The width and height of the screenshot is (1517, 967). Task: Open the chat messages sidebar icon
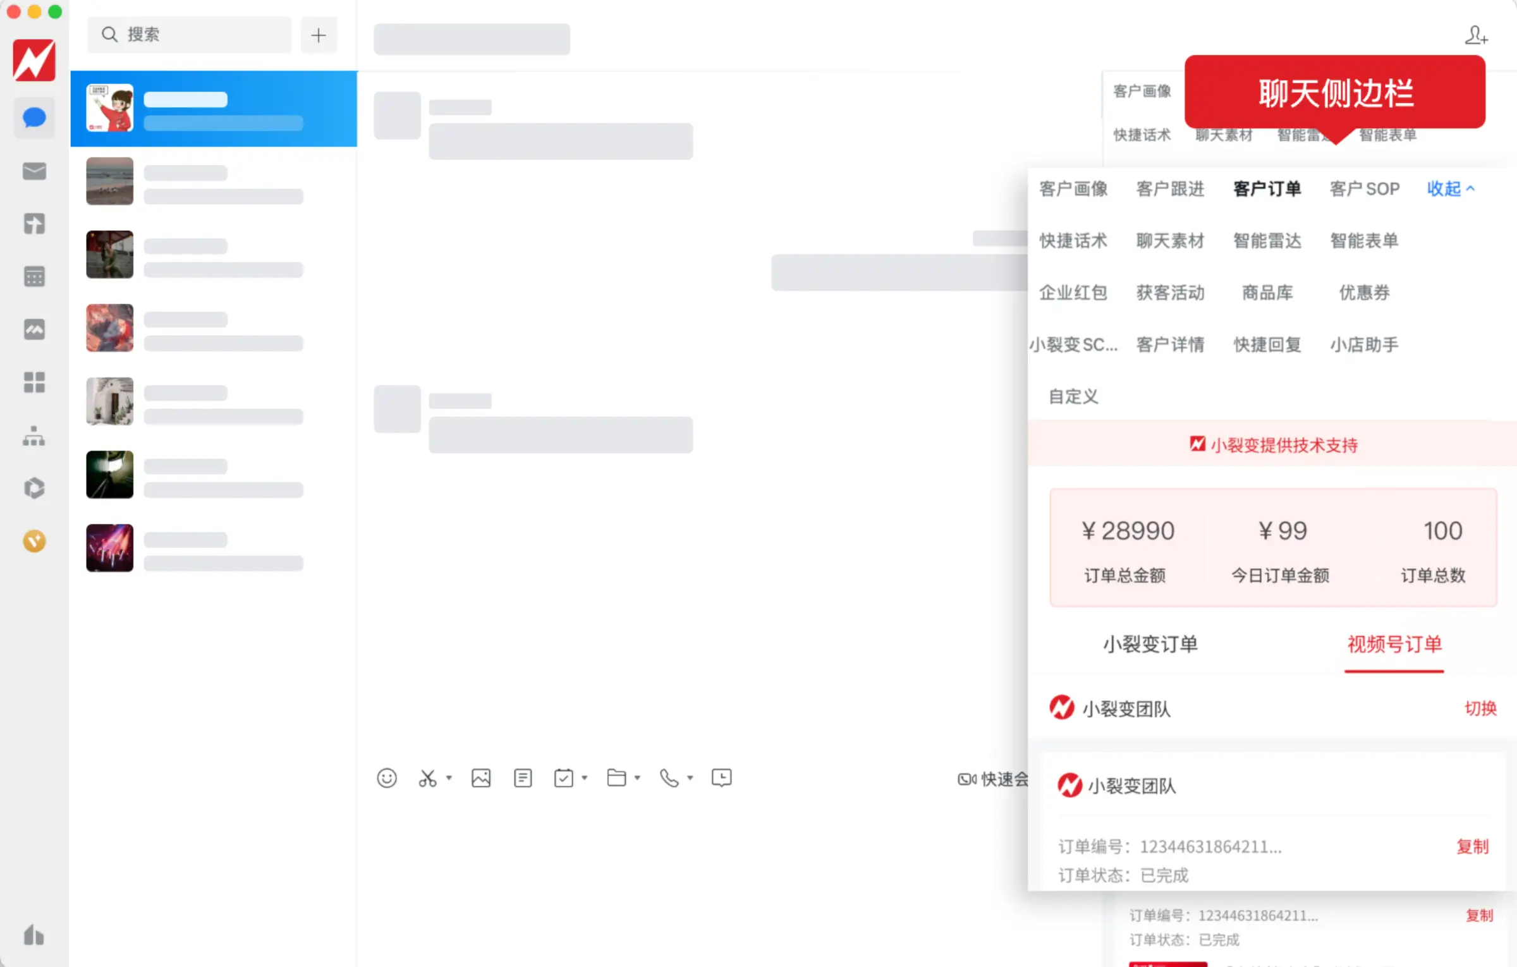click(x=34, y=118)
